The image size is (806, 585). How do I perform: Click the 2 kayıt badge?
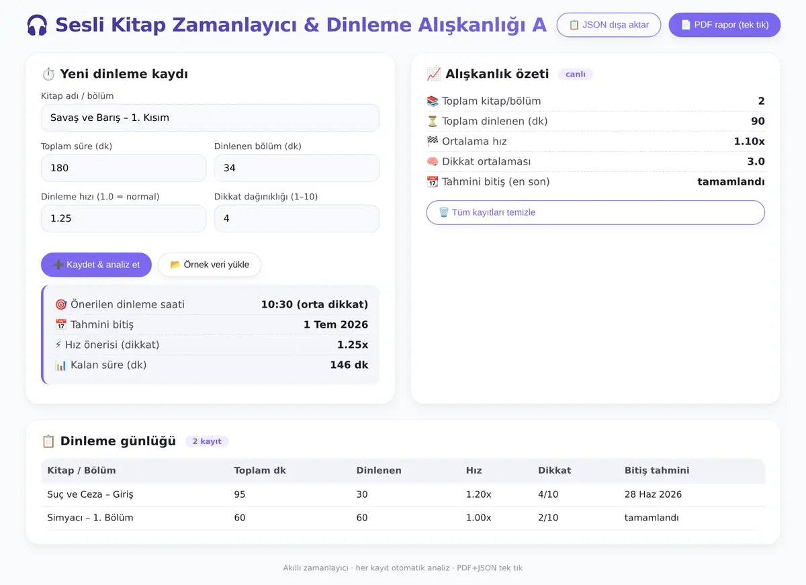(207, 441)
